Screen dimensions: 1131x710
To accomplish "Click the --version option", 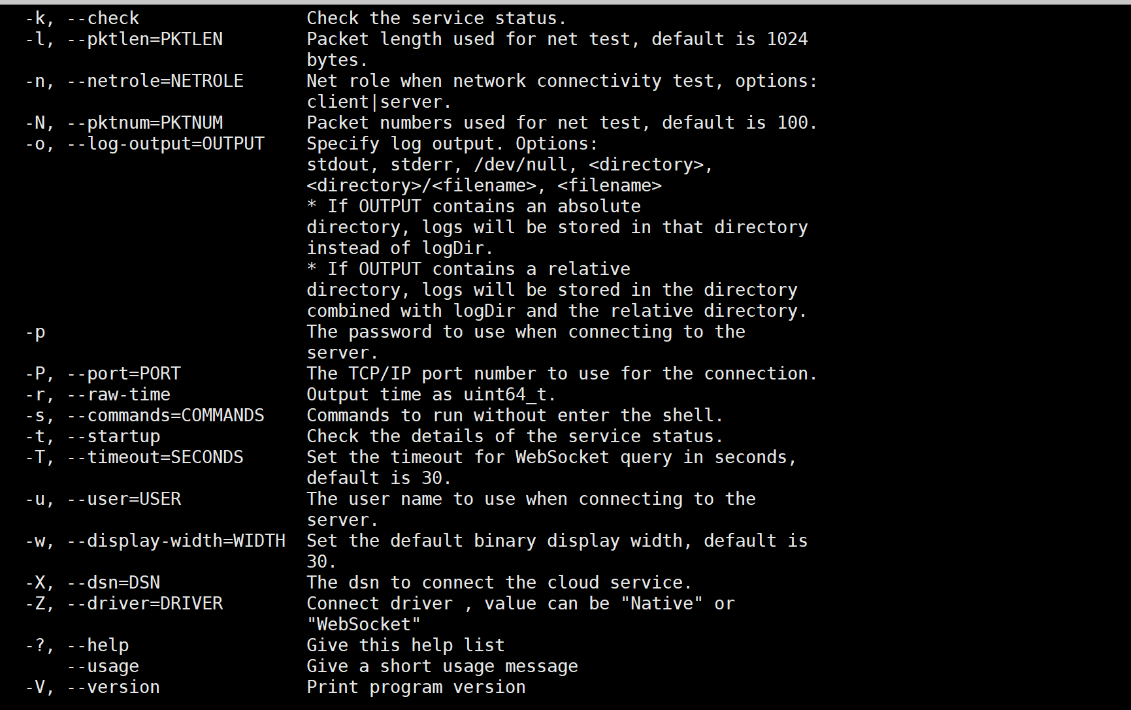I will point(114,687).
